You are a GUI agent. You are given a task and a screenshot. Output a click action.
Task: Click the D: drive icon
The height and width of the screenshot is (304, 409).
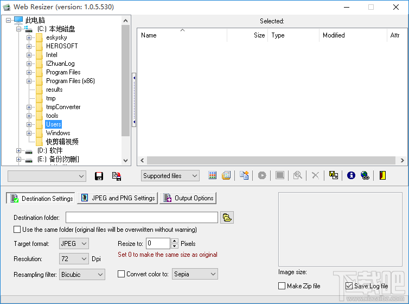[29, 151]
